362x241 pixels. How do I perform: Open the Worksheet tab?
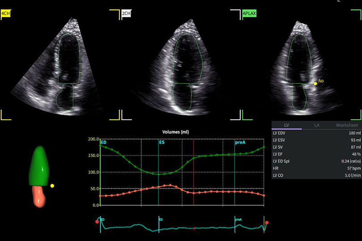(x=347, y=125)
